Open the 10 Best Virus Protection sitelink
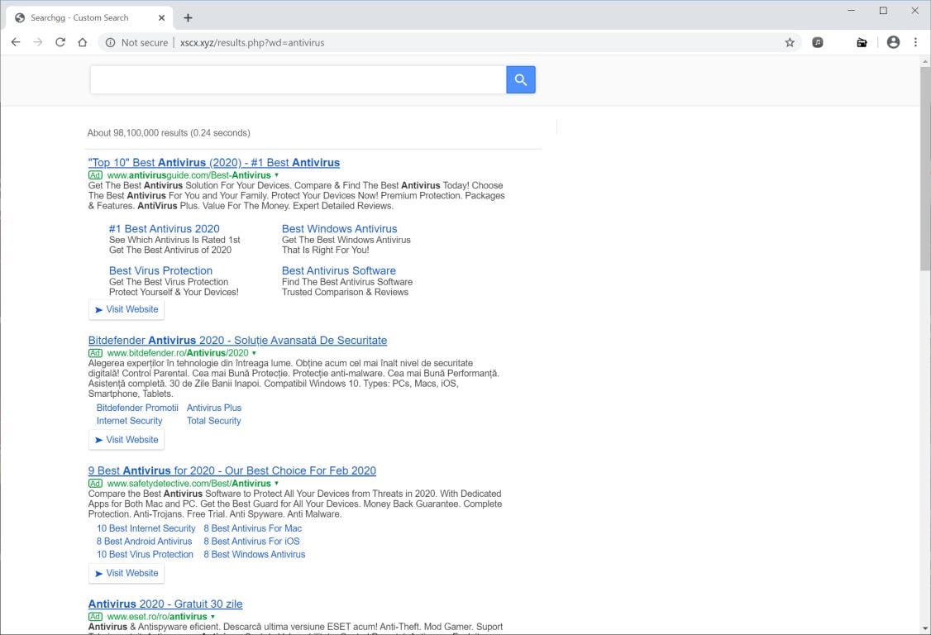The height and width of the screenshot is (635, 931). pos(145,555)
